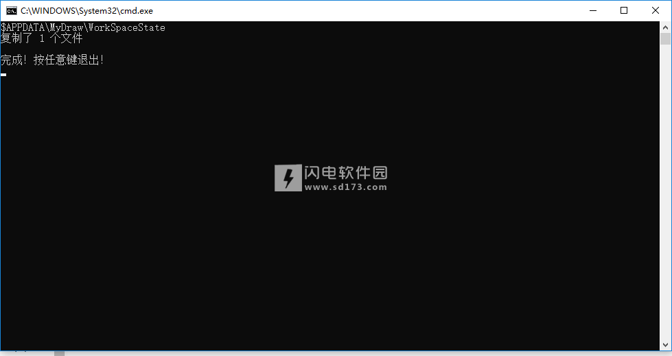Click the scrollbar down arrow
672x356 pixels.
coord(665,345)
